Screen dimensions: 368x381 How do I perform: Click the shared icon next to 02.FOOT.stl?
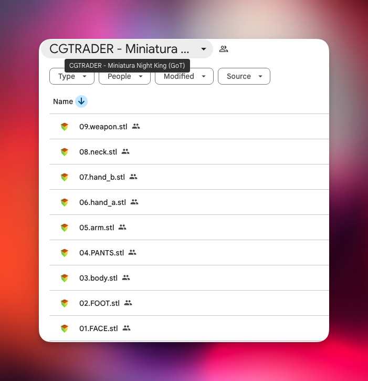tap(128, 303)
